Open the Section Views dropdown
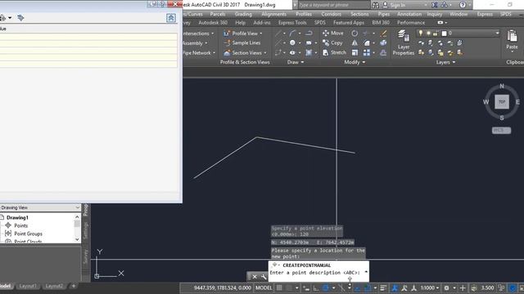Image resolution: width=524 pixels, height=294 pixels. coord(265,52)
